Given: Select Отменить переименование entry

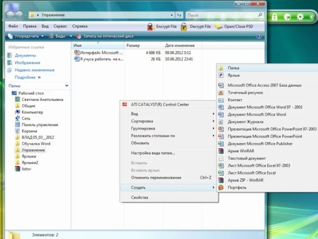Looking at the screenshot, I should [x=169, y=178].
